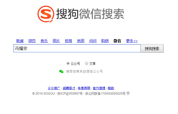Click the 搜狗微信搜索 title text
Screen dimensions: 178x114
coord(90,14)
